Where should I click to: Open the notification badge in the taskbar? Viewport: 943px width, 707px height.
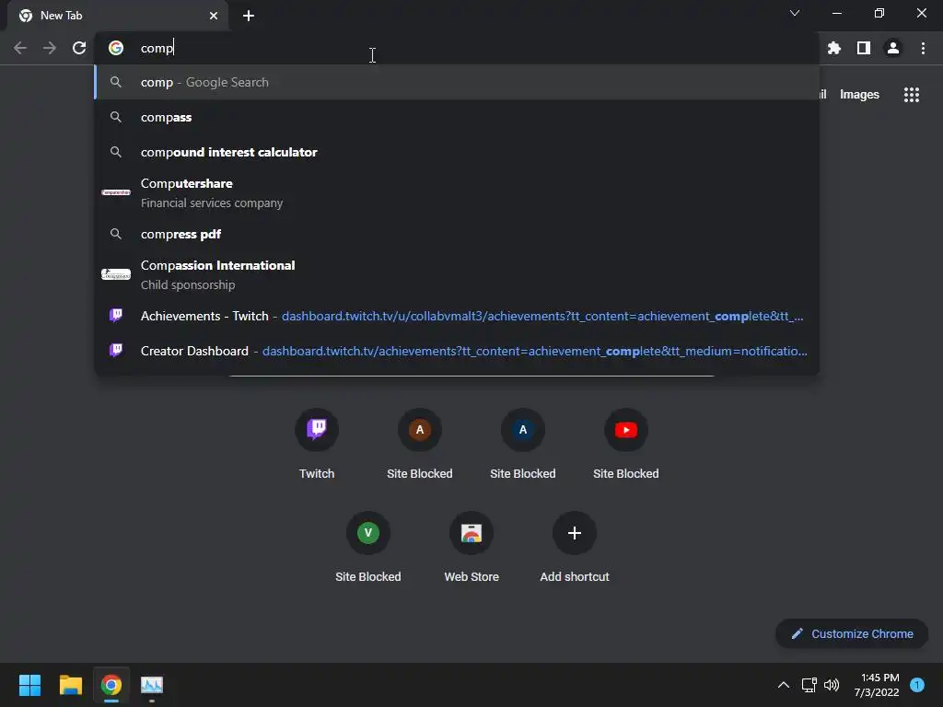(x=917, y=685)
